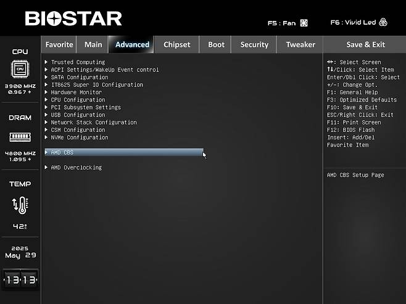406x304 pixels.
Task: Open the Chipset tab
Action: (177, 44)
